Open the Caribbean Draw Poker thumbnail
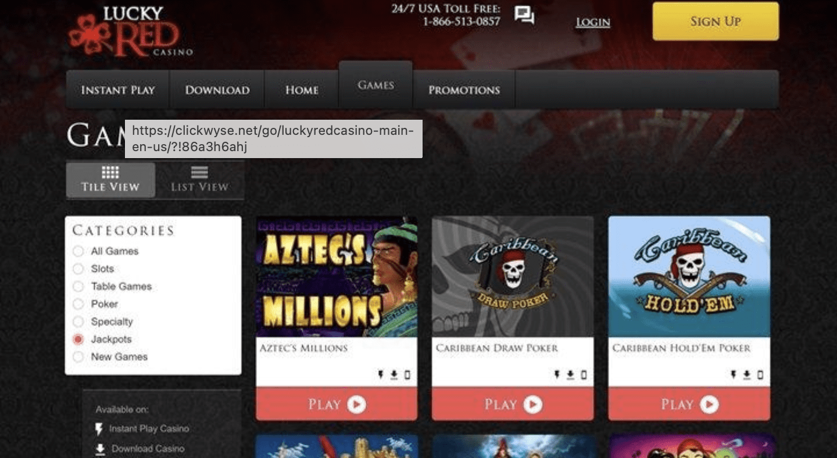The height and width of the screenshot is (458, 837). point(513,277)
